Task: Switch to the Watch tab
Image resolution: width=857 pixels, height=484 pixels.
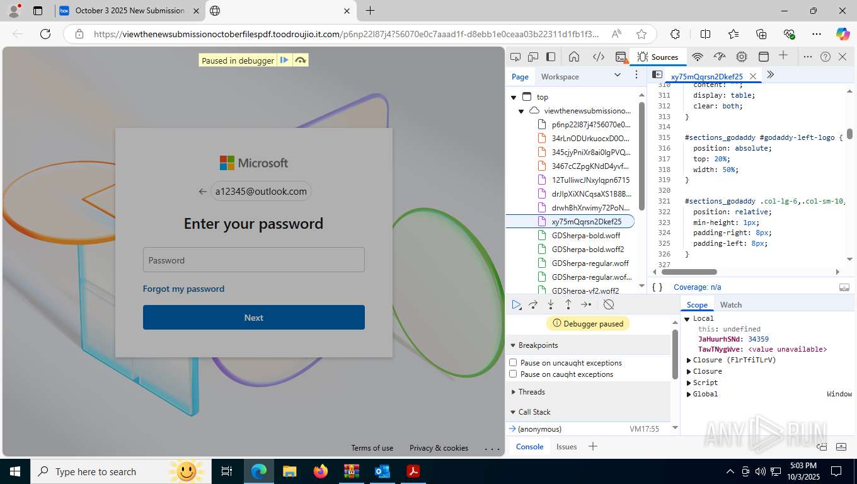Action: pyautogui.click(x=731, y=304)
